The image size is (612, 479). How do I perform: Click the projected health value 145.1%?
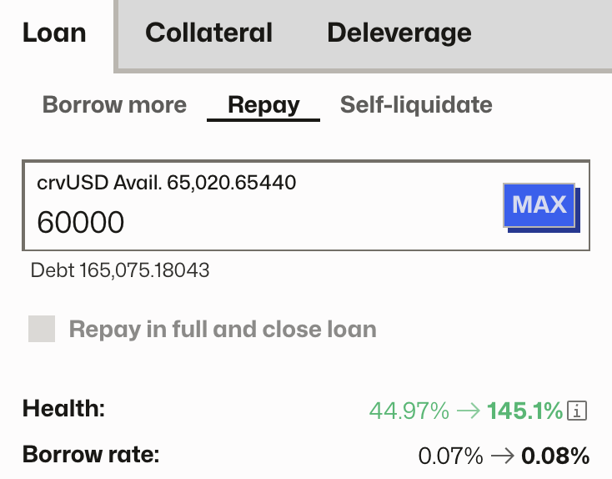pos(524,411)
